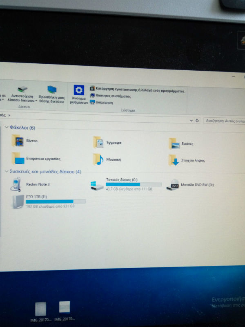
Task: Open the Μουσική folder icon
Action: 98,159
